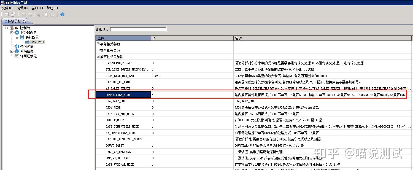This screenshot has width=413, height=170.
Task: Click the Paste toolbar icon
Action: (x=52, y=14)
